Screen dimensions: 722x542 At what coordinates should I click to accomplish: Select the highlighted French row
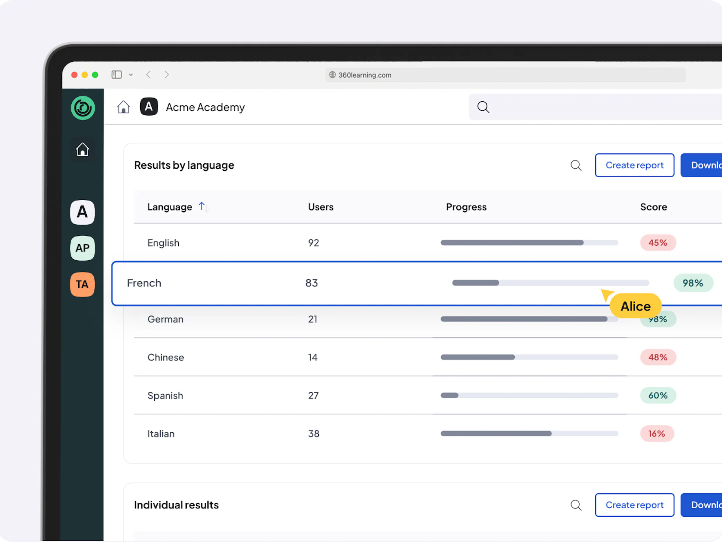click(417, 283)
